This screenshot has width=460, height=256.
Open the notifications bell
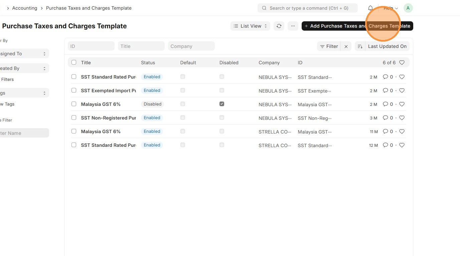(x=370, y=8)
